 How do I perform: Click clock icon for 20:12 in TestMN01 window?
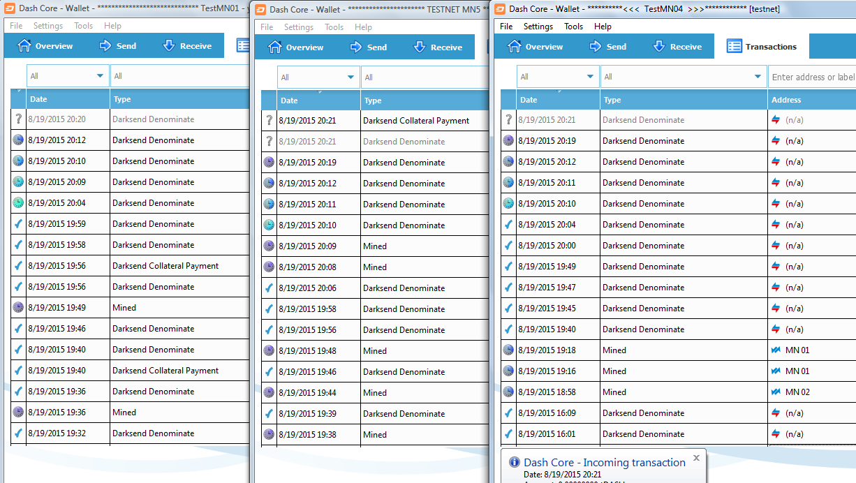click(x=18, y=140)
